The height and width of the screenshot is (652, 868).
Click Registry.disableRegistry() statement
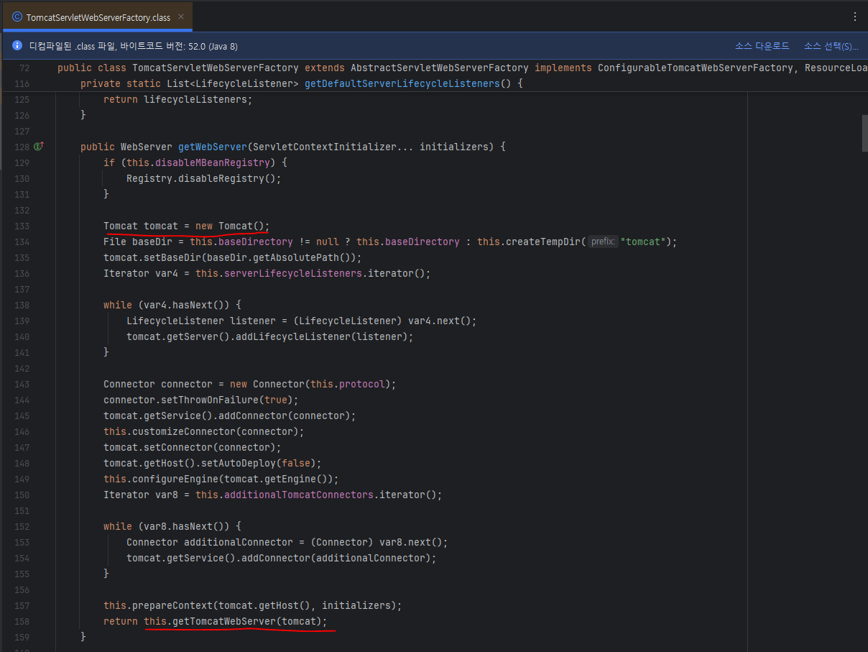pyautogui.click(x=204, y=178)
